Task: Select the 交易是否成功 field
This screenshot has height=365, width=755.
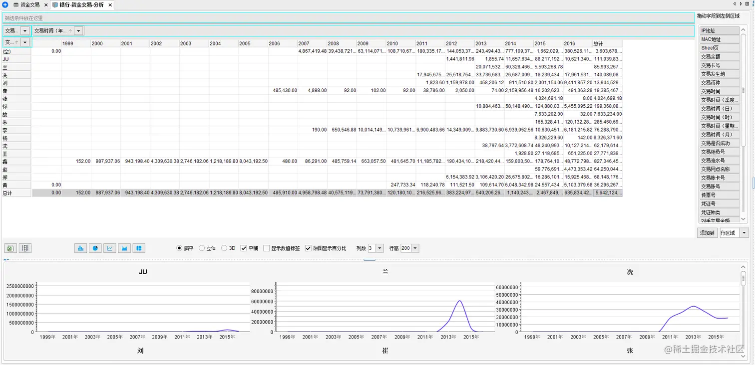Action: click(x=720, y=143)
